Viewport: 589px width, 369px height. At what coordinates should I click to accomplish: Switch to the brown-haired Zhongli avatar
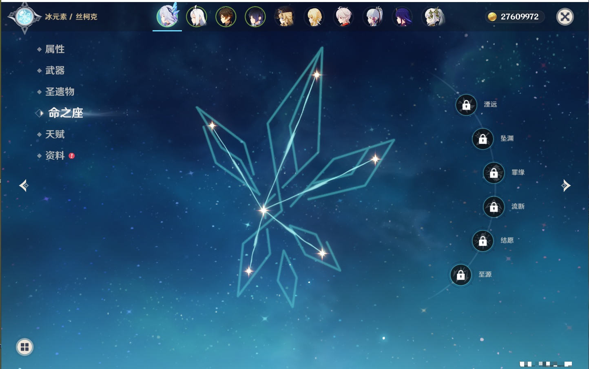[226, 17]
